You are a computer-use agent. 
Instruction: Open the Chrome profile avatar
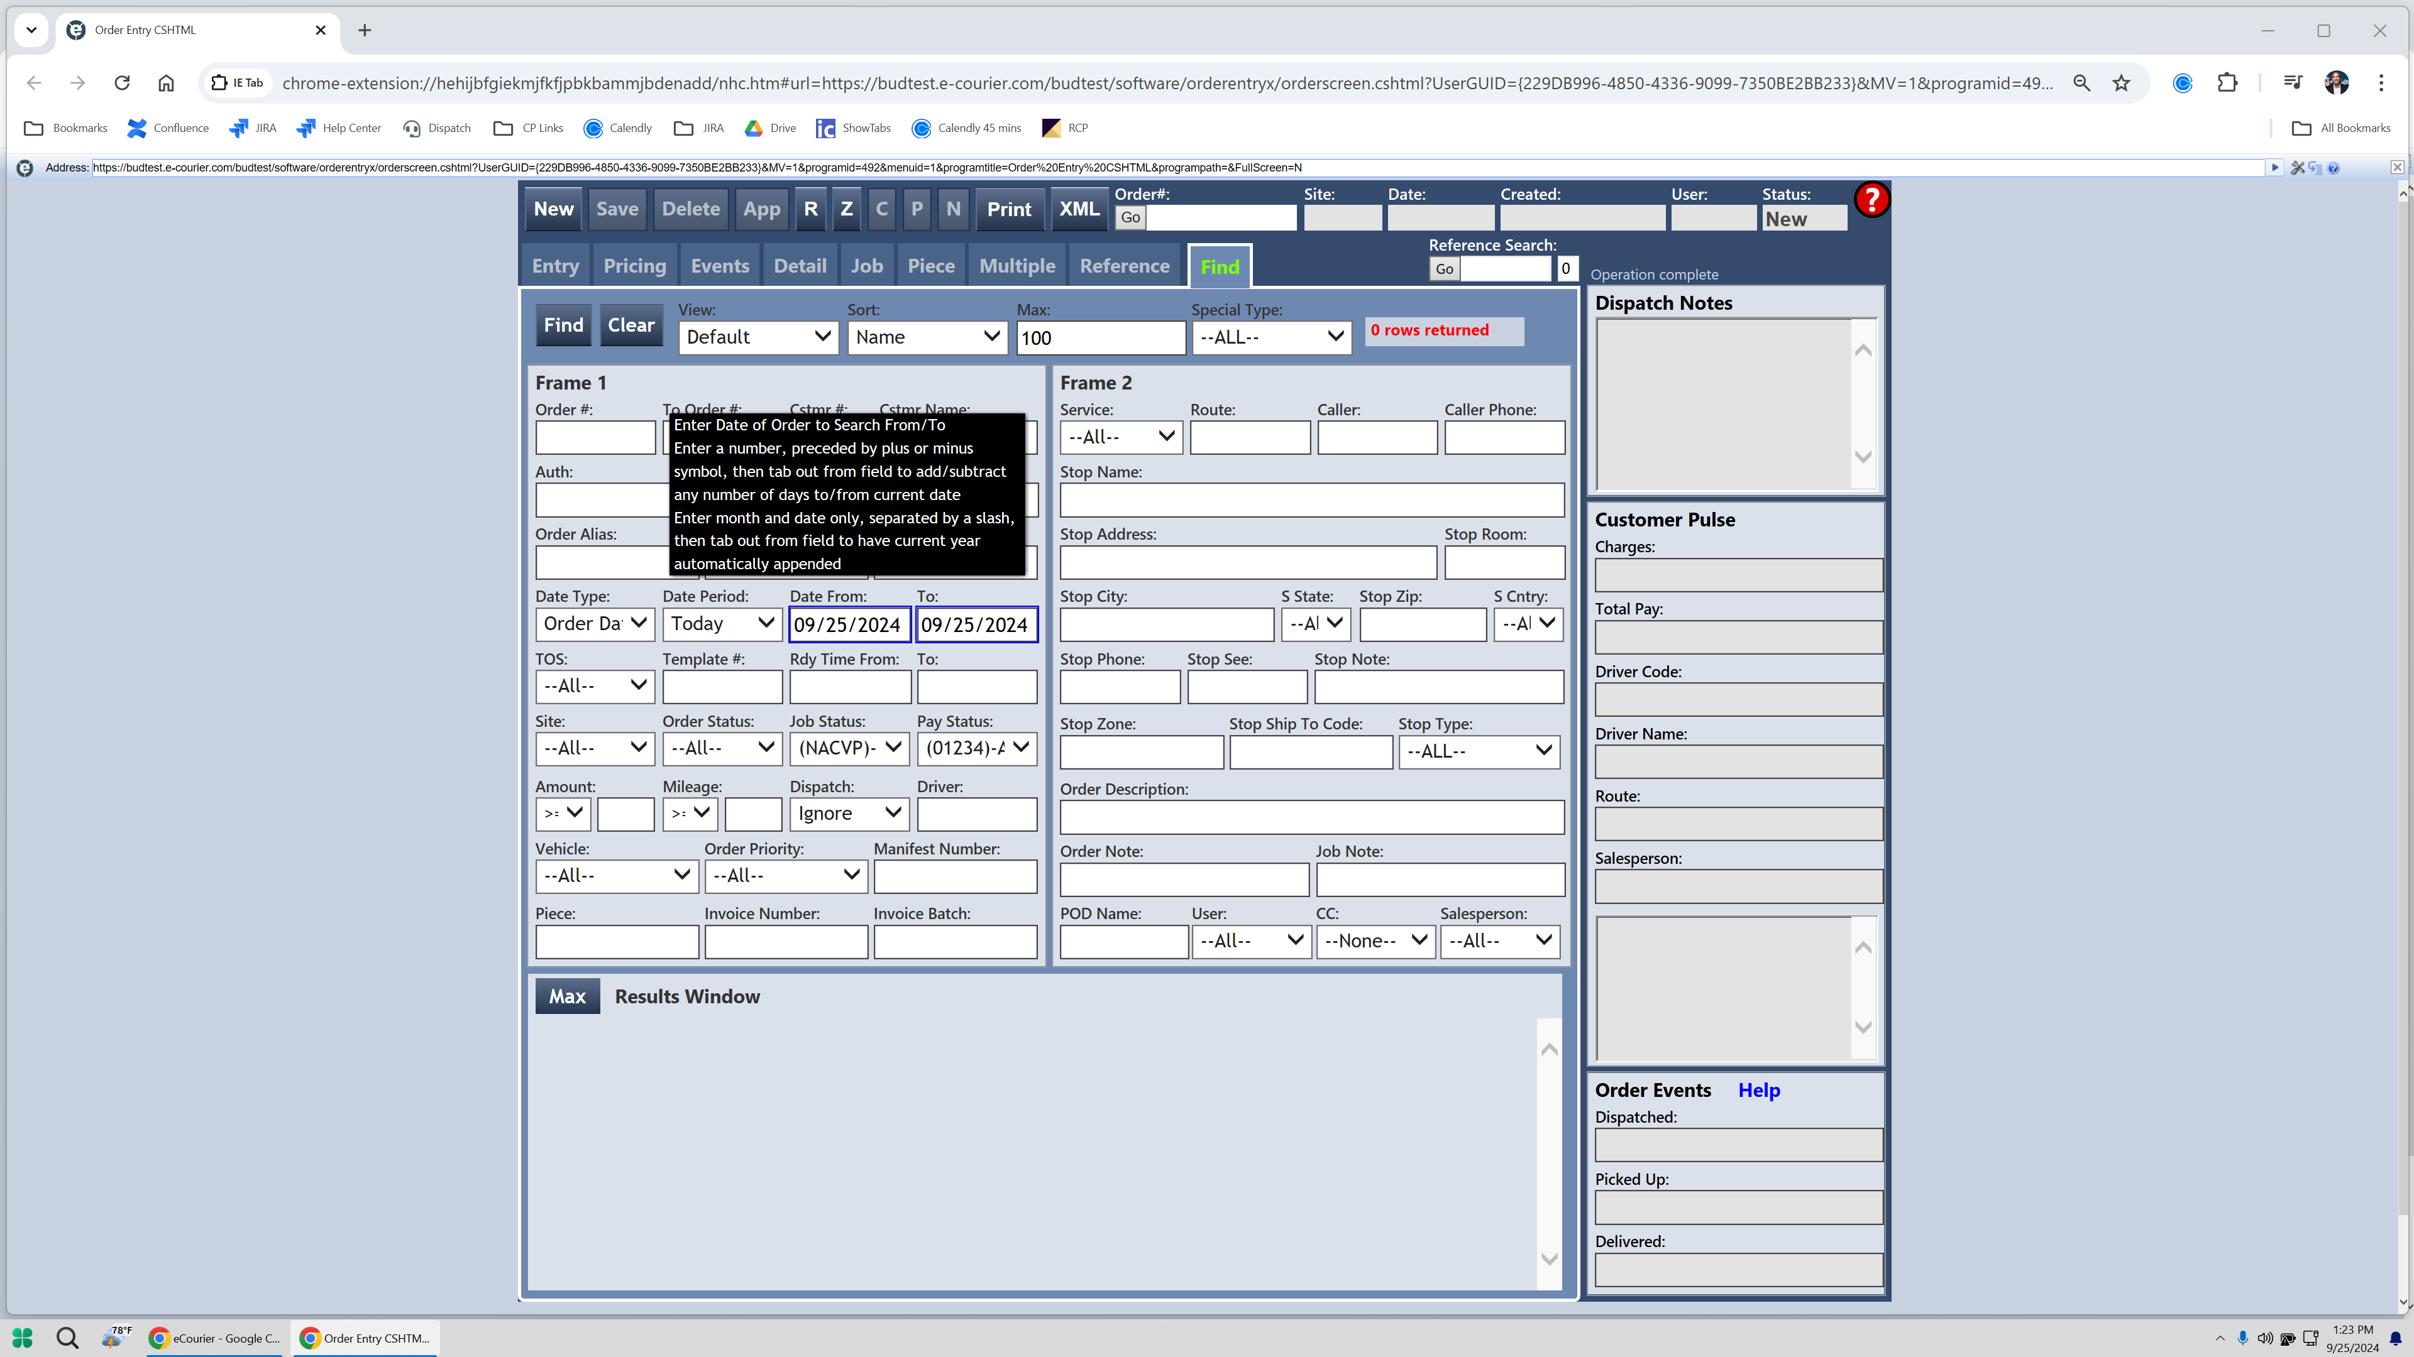tap(2336, 82)
